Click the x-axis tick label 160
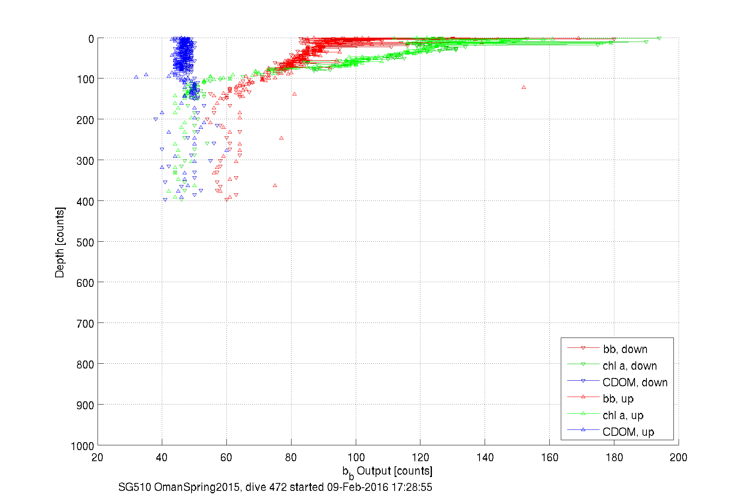The width and height of the screenshot is (750, 500). (x=549, y=458)
